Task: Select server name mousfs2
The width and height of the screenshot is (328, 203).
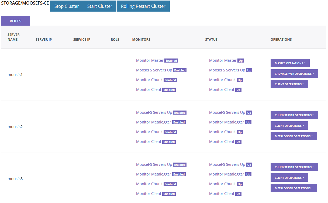Action: (x=15, y=127)
